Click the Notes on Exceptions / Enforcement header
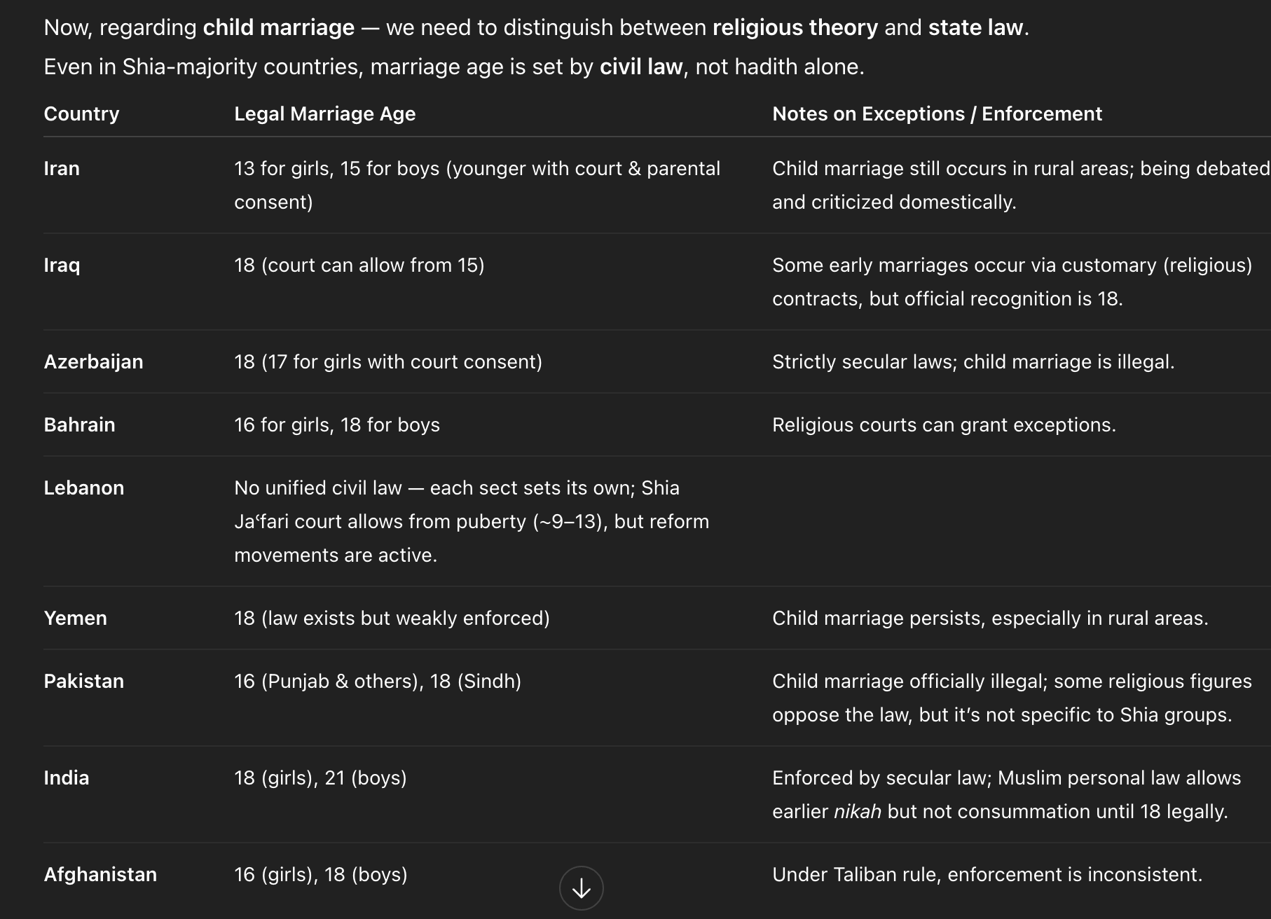 (x=937, y=113)
